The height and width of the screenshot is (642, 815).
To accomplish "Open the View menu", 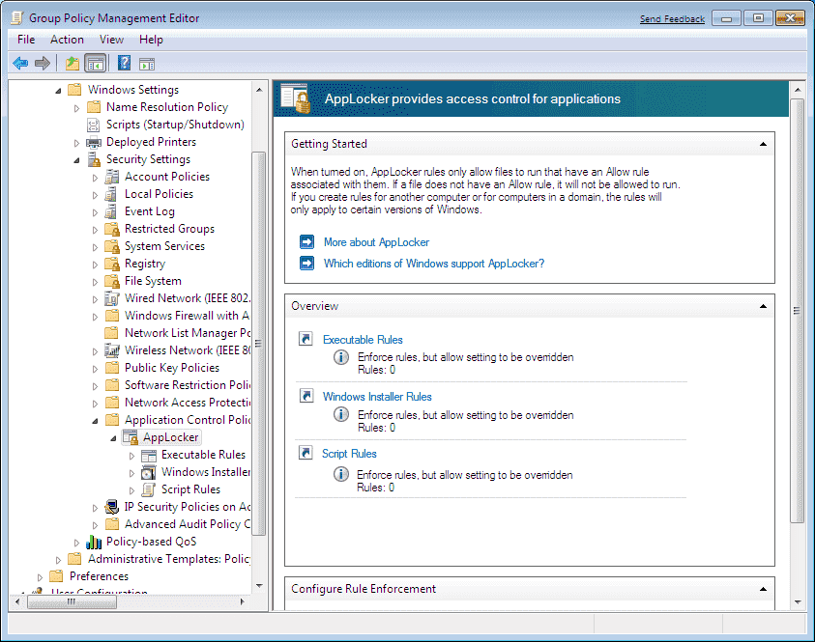I will coord(111,40).
